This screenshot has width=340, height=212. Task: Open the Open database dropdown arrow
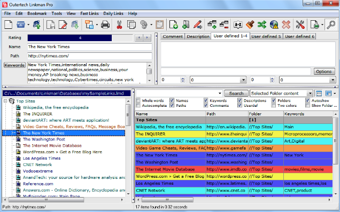pos(28,25)
